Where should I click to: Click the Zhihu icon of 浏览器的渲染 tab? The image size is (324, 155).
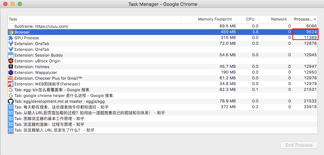pyautogui.click(x=11, y=124)
